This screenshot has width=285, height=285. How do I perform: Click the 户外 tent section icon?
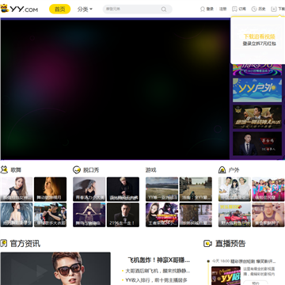point(222,169)
